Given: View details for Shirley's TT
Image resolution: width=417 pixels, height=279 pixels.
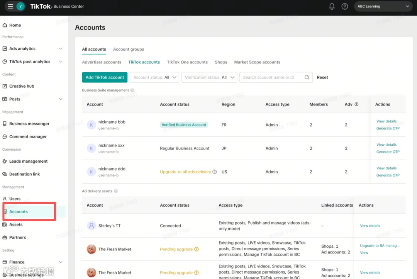Looking at the screenshot, I should [370, 226].
